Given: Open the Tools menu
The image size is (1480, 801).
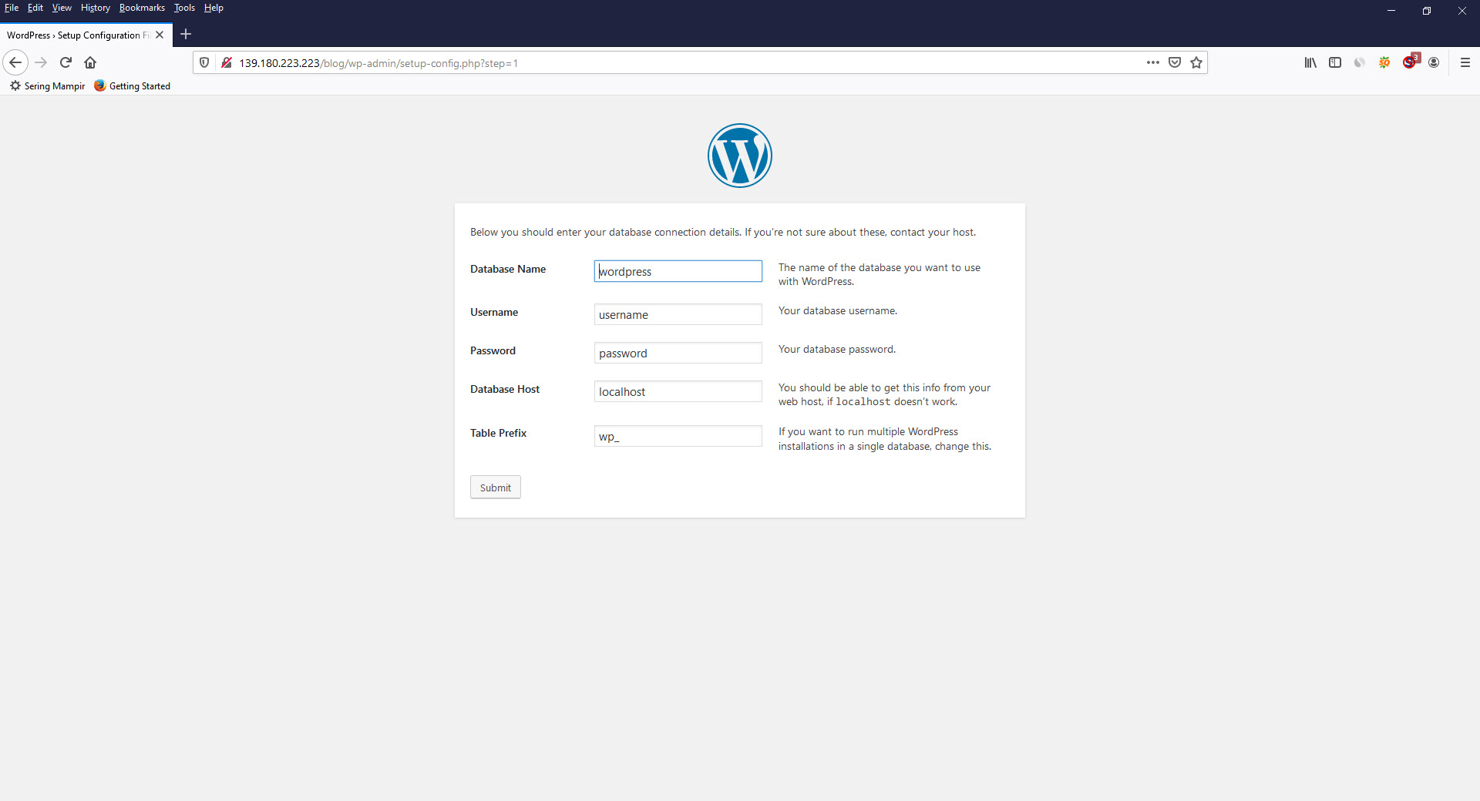Looking at the screenshot, I should pyautogui.click(x=183, y=8).
